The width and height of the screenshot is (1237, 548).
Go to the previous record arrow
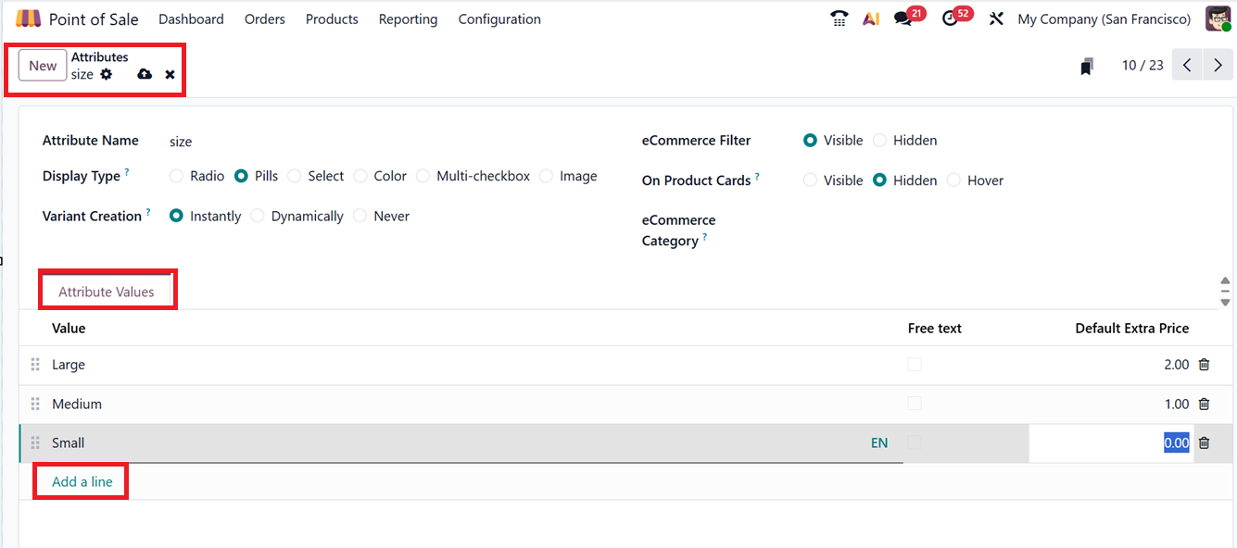(1187, 66)
